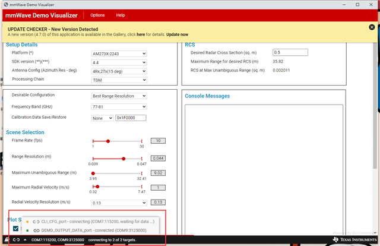
Task: Click the Console Messages heading
Action: click(x=207, y=96)
